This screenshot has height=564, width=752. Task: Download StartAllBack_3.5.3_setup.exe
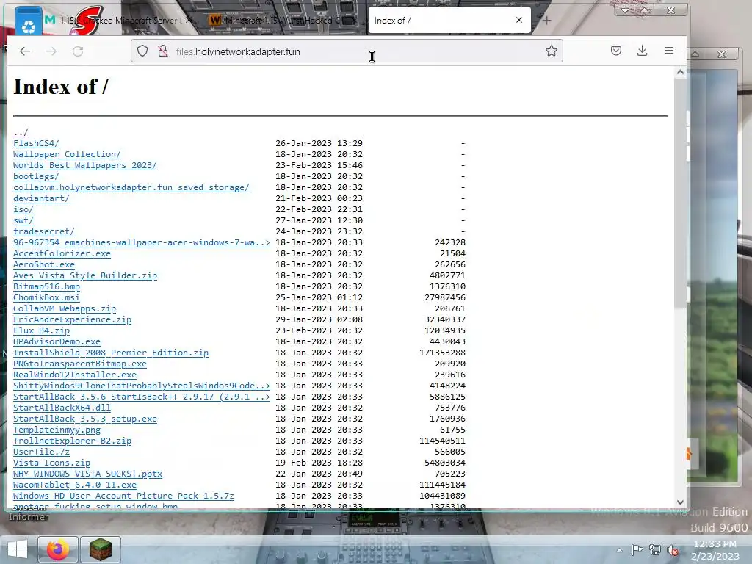85,419
